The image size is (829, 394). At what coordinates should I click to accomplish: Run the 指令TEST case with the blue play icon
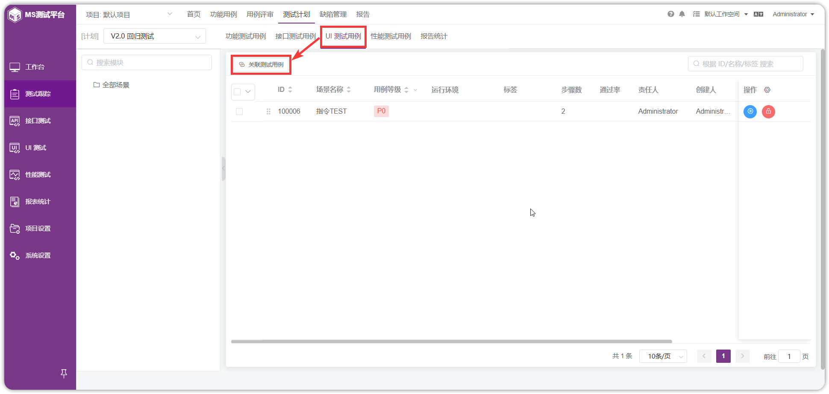click(x=750, y=112)
